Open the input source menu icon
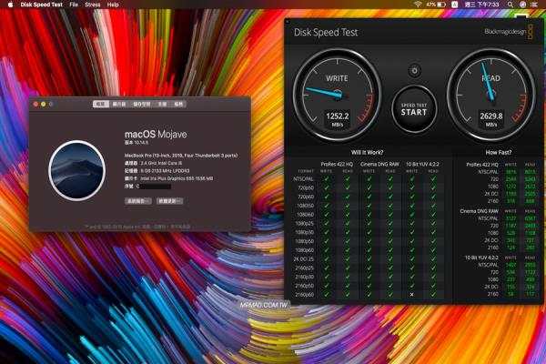The width and height of the screenshot is (546, 364). [x=455, y=5]
